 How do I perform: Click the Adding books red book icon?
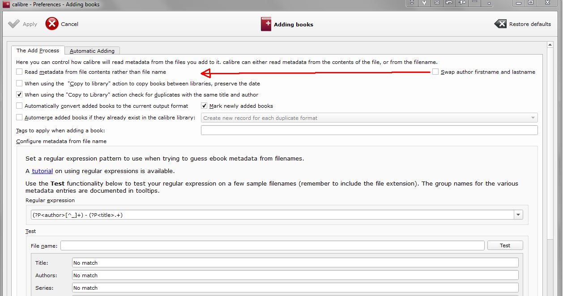tap(266, 24)
